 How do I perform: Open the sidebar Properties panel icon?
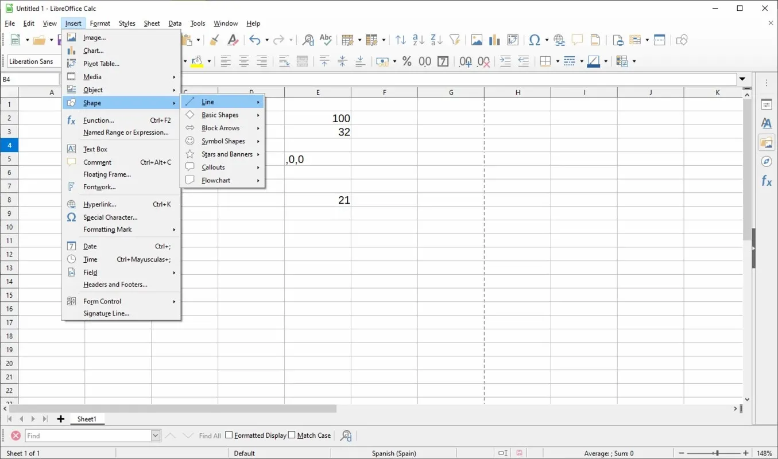pyautogui.click(x=766, y=104)
